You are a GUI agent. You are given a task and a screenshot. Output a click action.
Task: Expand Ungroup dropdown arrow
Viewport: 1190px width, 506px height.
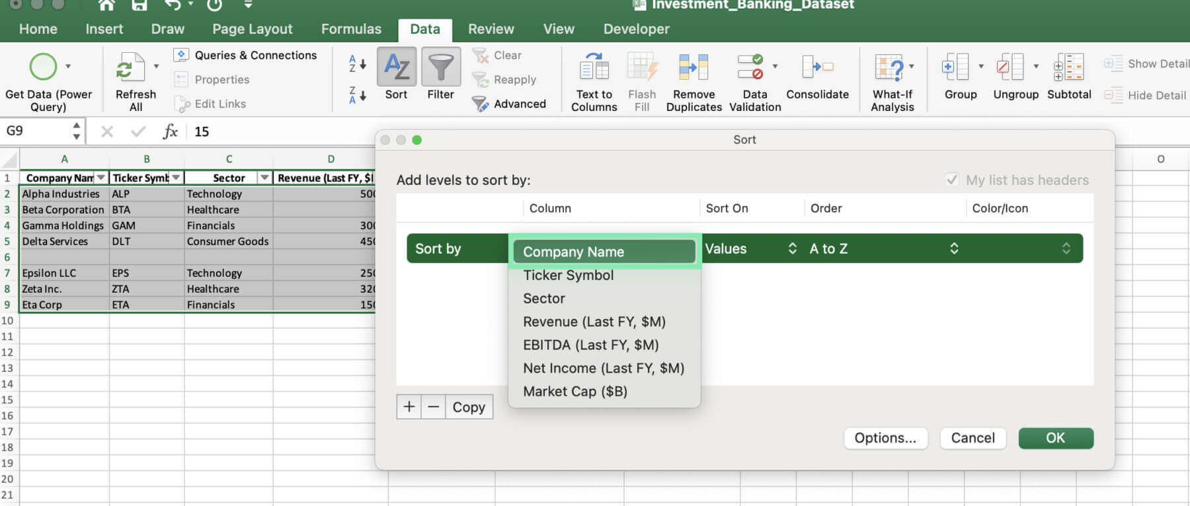[x=1036, y=66]
